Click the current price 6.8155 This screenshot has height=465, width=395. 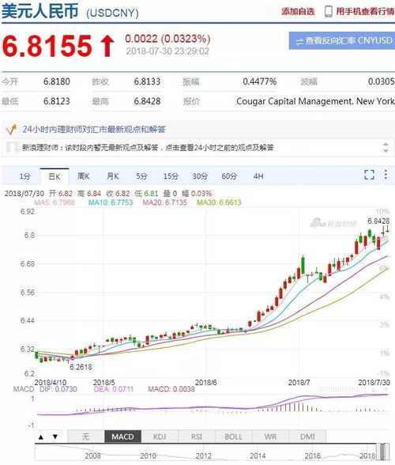(x=47, y=46)
